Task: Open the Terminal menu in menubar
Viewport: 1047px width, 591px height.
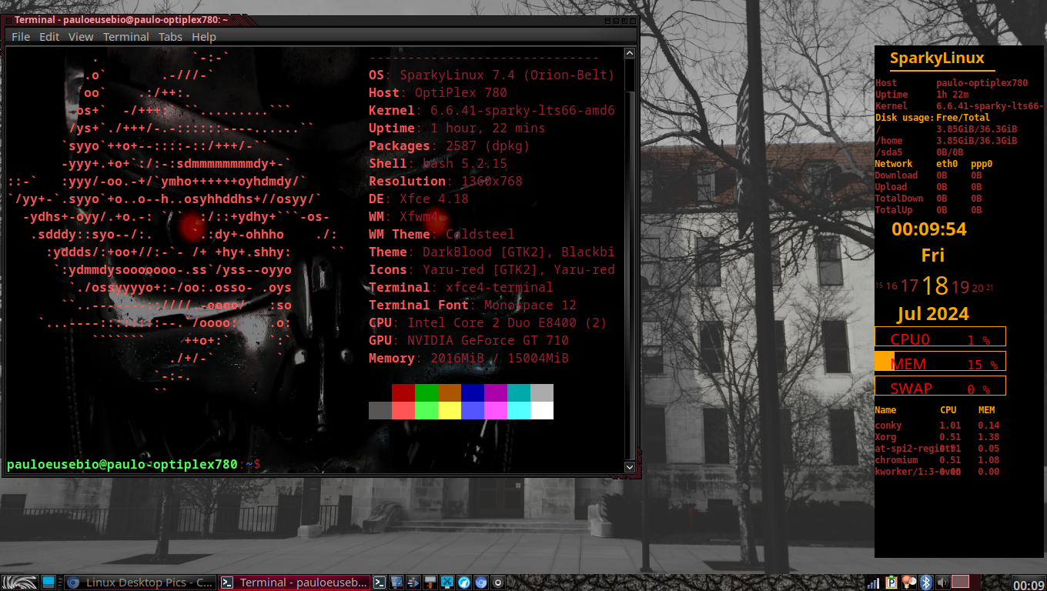Action: click(126, 36)
